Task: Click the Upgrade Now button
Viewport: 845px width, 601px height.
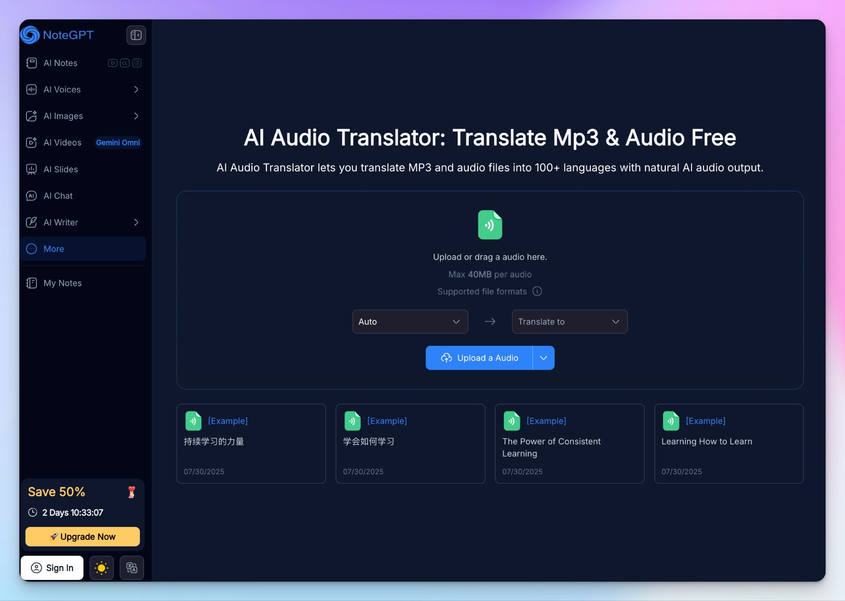Action: pyautogui.click(x=83, y=537)
